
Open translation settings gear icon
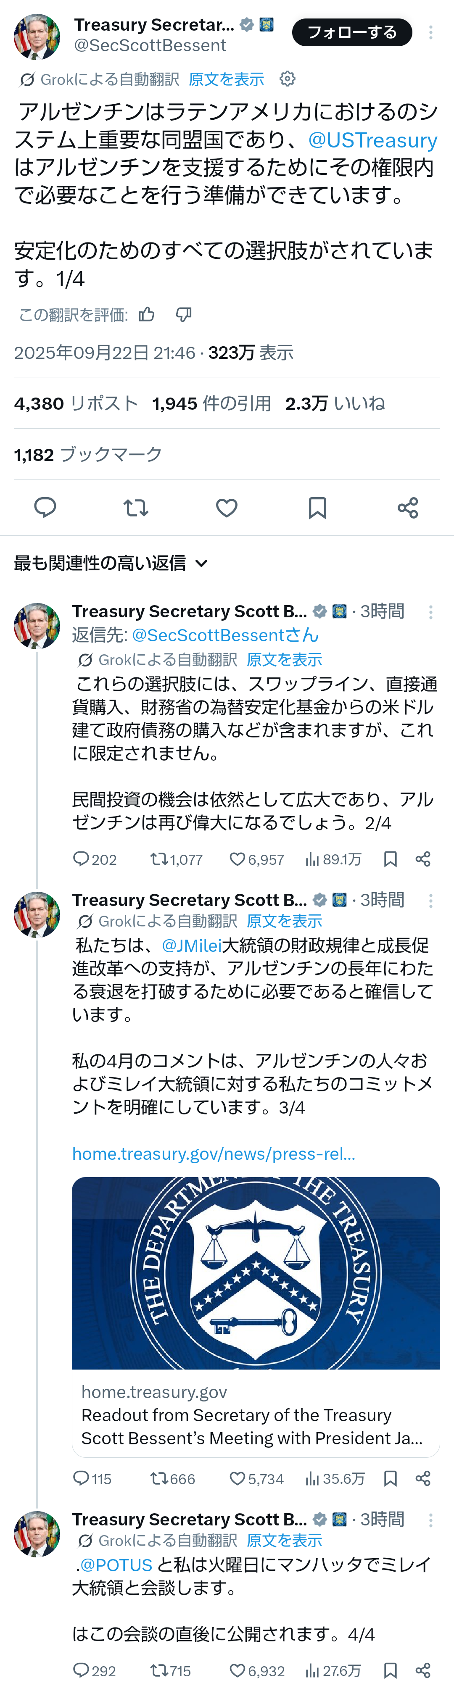pos(287,79)
